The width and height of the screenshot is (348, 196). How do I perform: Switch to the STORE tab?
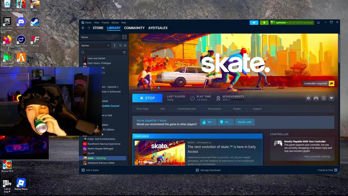coord(98,28)
